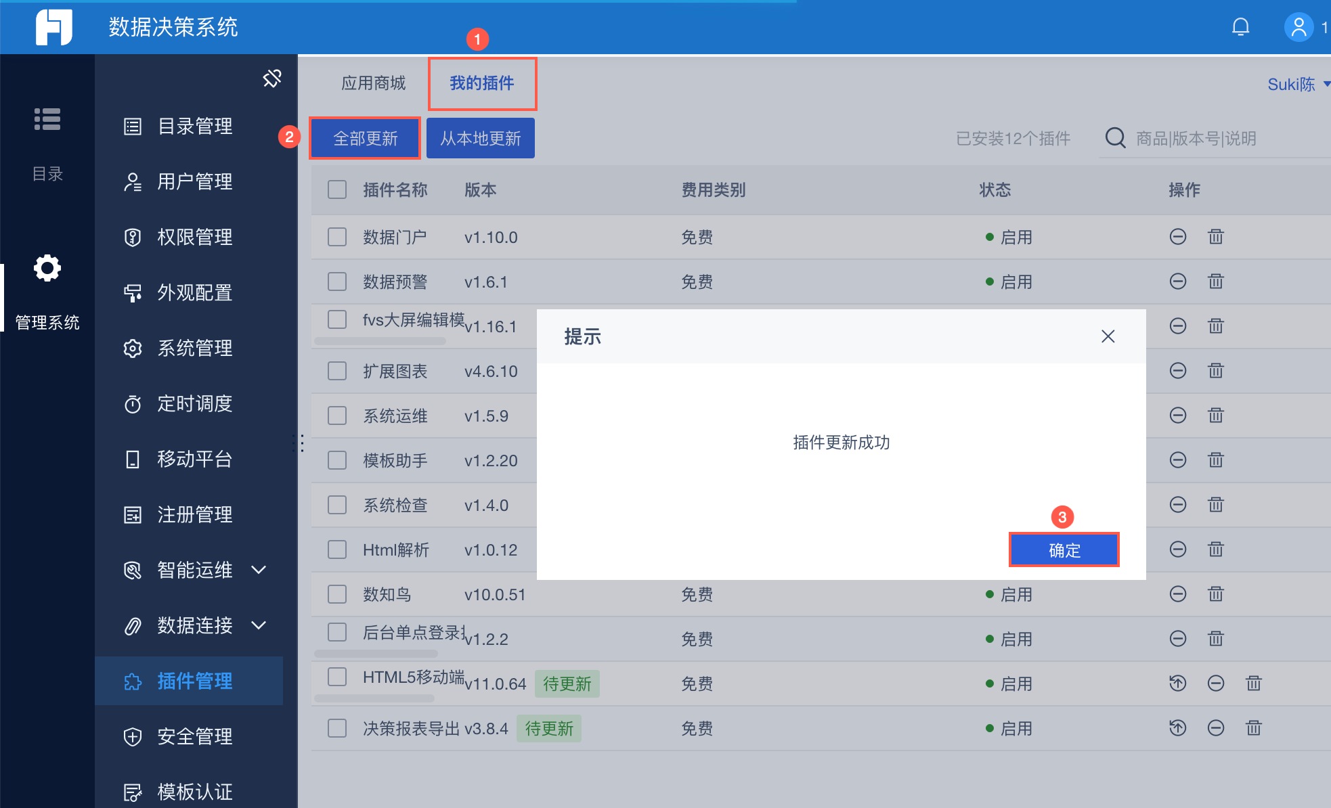Switch to the 应用商城 tab
This screenshot has height=808, width=1331.
click(373, 83)
